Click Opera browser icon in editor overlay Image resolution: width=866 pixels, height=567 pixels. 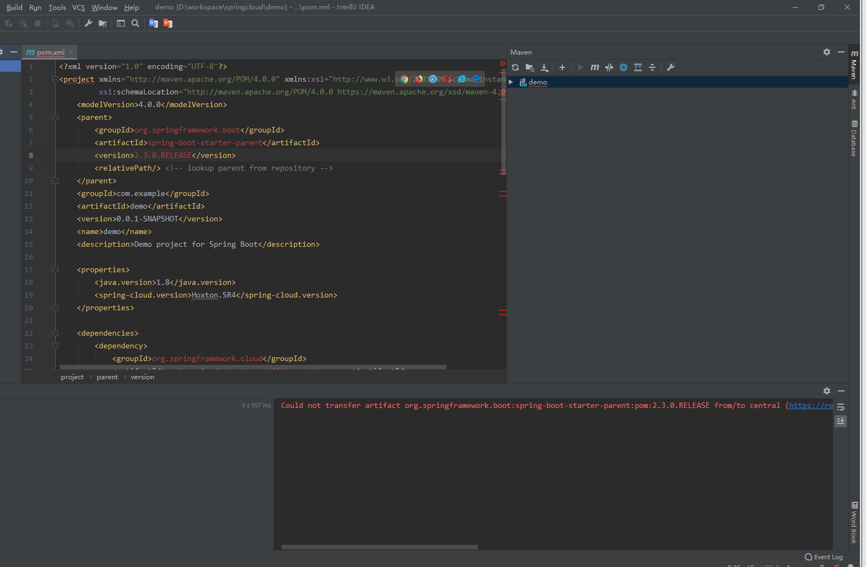click(x=447, y=79)
